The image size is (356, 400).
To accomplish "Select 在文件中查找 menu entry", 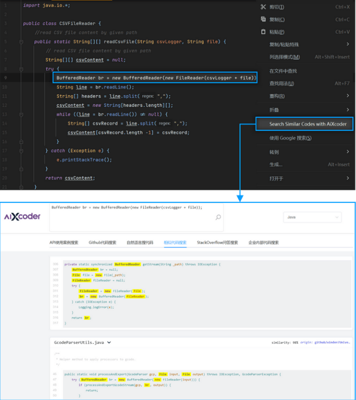I will pyautogui.click(x=305, y=71).
